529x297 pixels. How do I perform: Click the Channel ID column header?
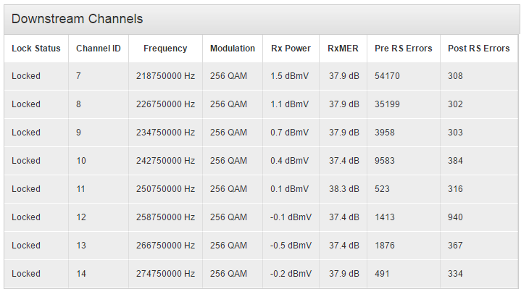click(x=98, y=49)
